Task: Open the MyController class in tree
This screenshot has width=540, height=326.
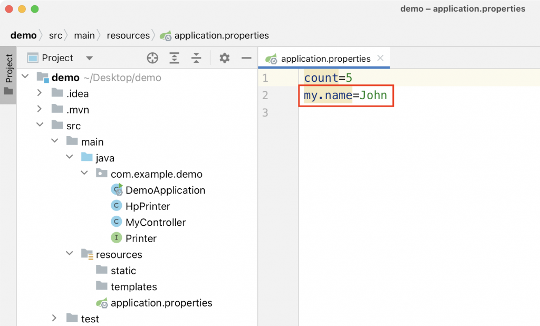Action: point(156,222)
